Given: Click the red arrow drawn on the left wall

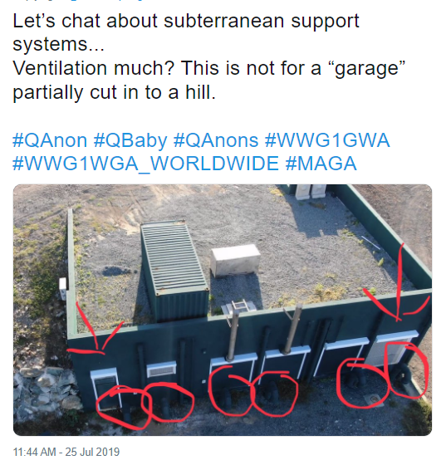Looking at the screenshot, I should point(95,331).
